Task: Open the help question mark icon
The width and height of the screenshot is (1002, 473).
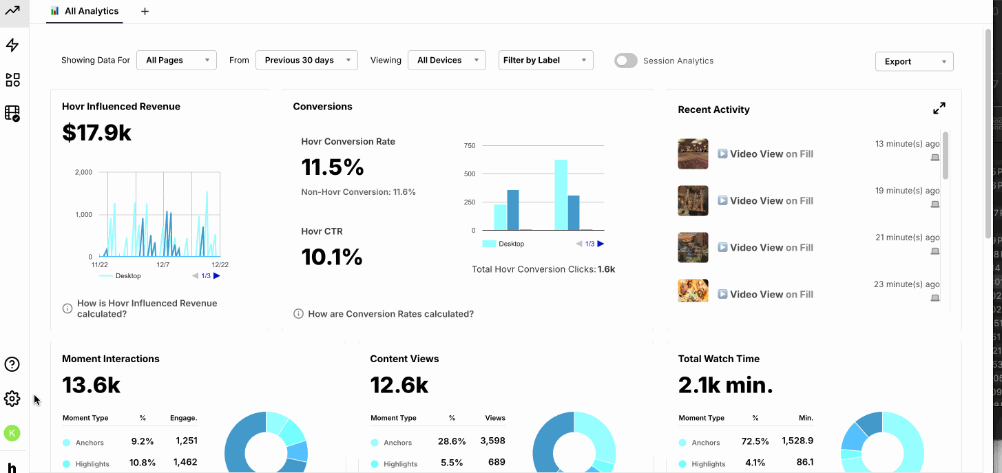Action: click(x=12, y=364)
